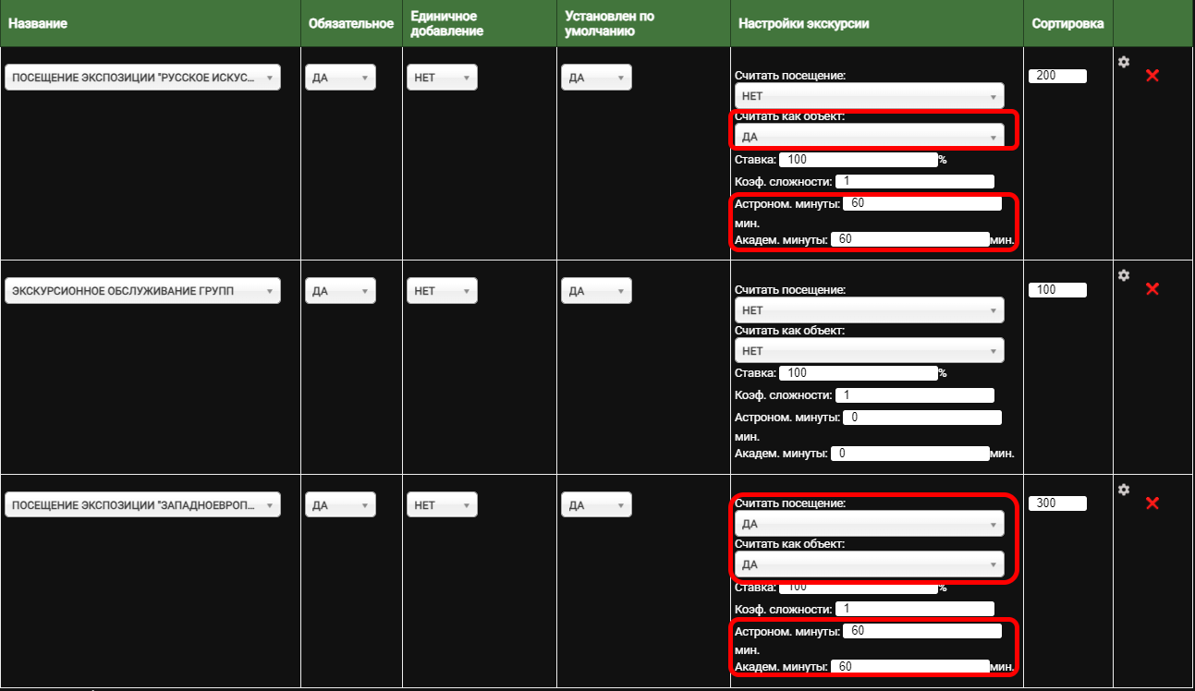Delete the Русское искусство row with red X

[x=1152, y=75]
